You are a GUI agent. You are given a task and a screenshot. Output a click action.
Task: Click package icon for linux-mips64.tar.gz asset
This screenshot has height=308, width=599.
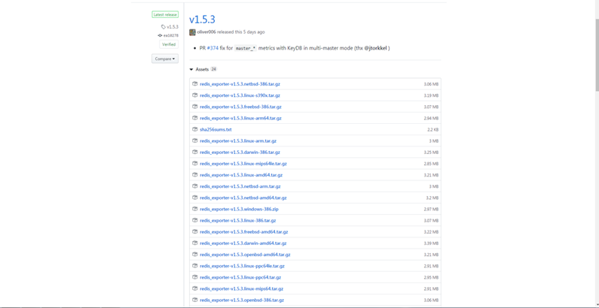point(195,289)
